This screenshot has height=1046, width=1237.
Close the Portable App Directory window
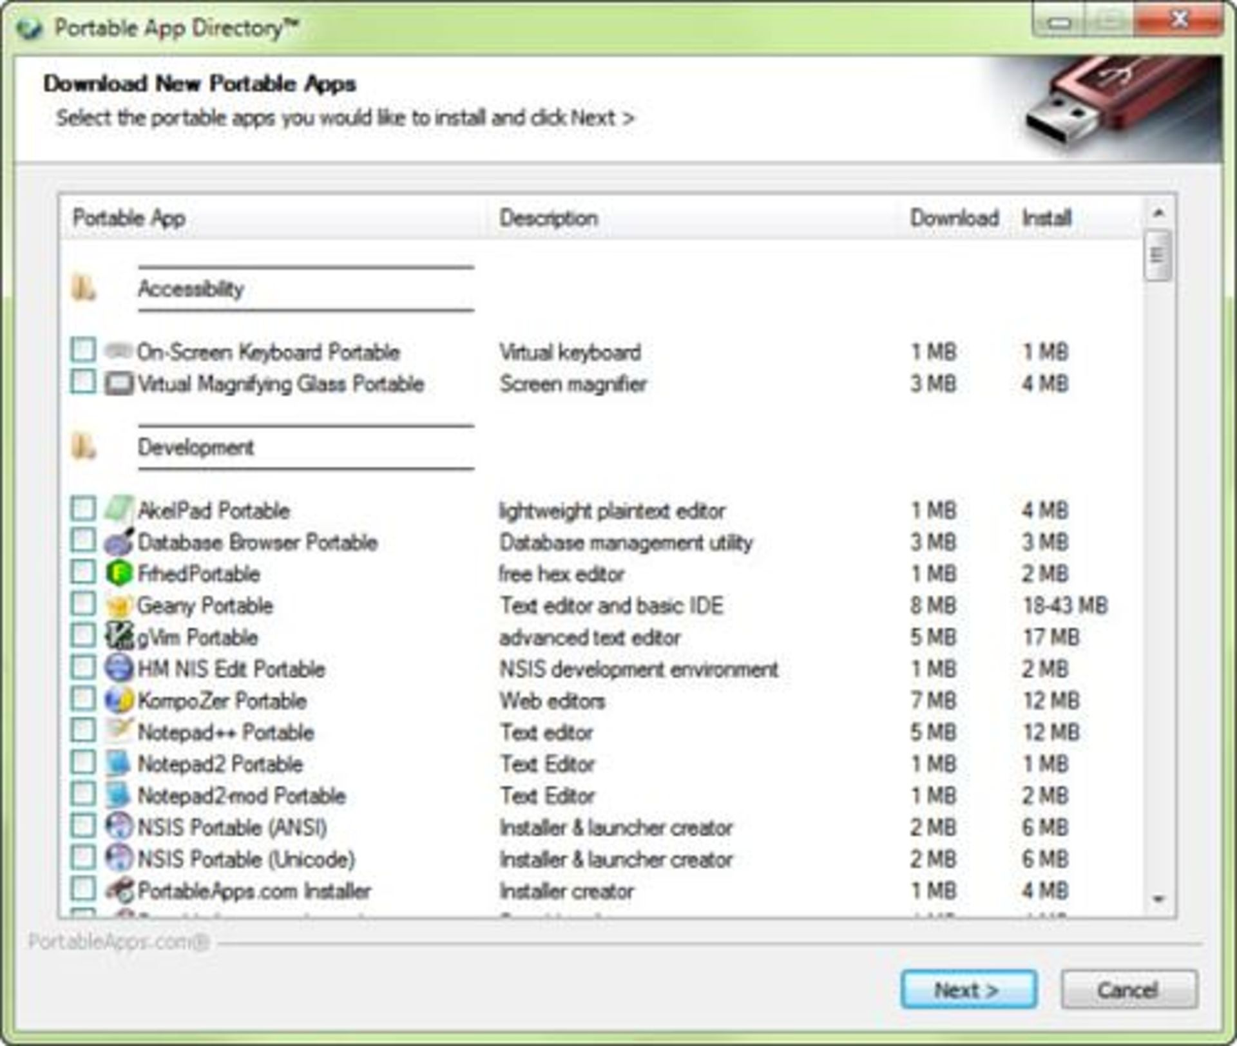tap(1178, 21)
